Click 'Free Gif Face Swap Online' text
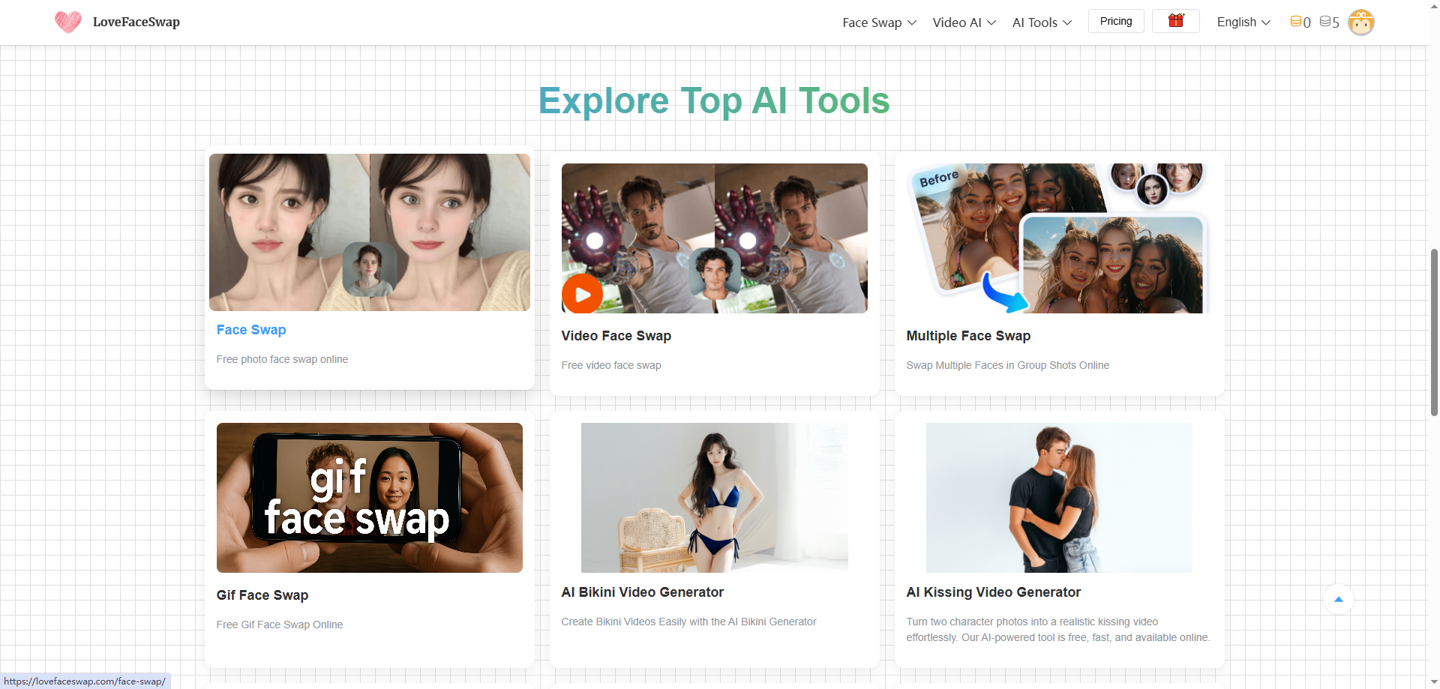Viewport: 1440px width, 689px height. (280, 625)
